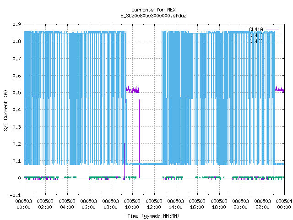Click the 08:00 time tick label
The width and height of the screenshot is (293, 220).
(110, 207)
